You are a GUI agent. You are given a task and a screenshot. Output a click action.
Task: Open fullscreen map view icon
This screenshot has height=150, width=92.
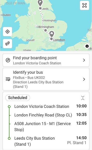pos(85,5)
